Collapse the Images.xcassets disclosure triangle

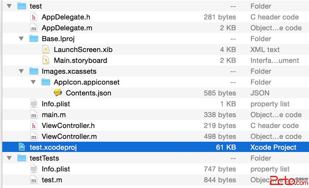click(x=21, y=71)
